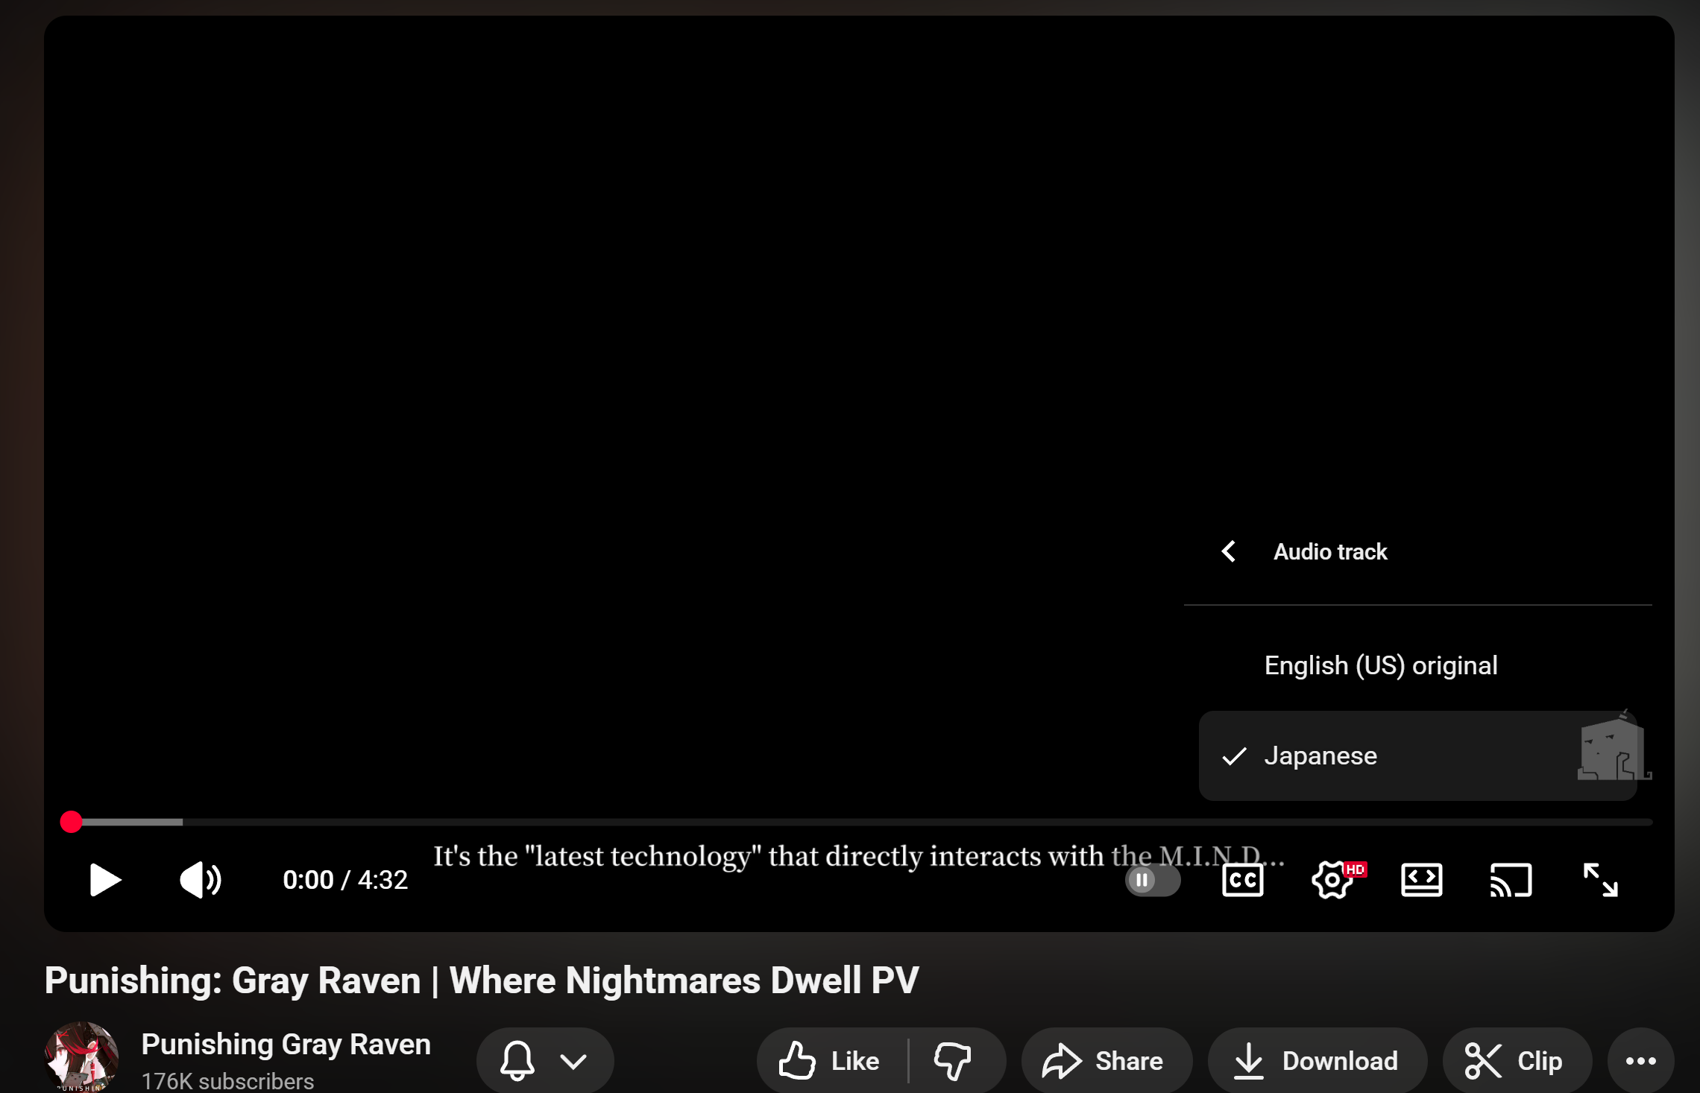
Task: Mute the video volume
Action: point(200,880)
